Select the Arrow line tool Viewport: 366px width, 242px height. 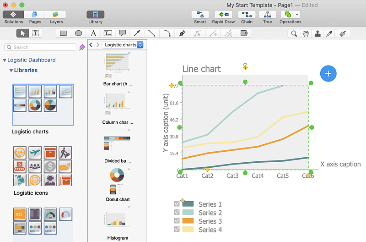click(137, 33)
